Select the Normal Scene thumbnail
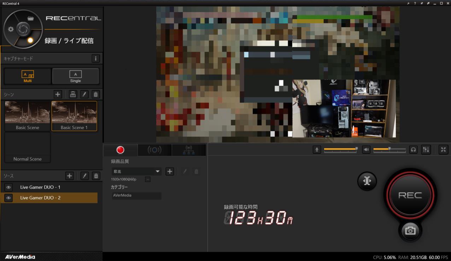 28,147
